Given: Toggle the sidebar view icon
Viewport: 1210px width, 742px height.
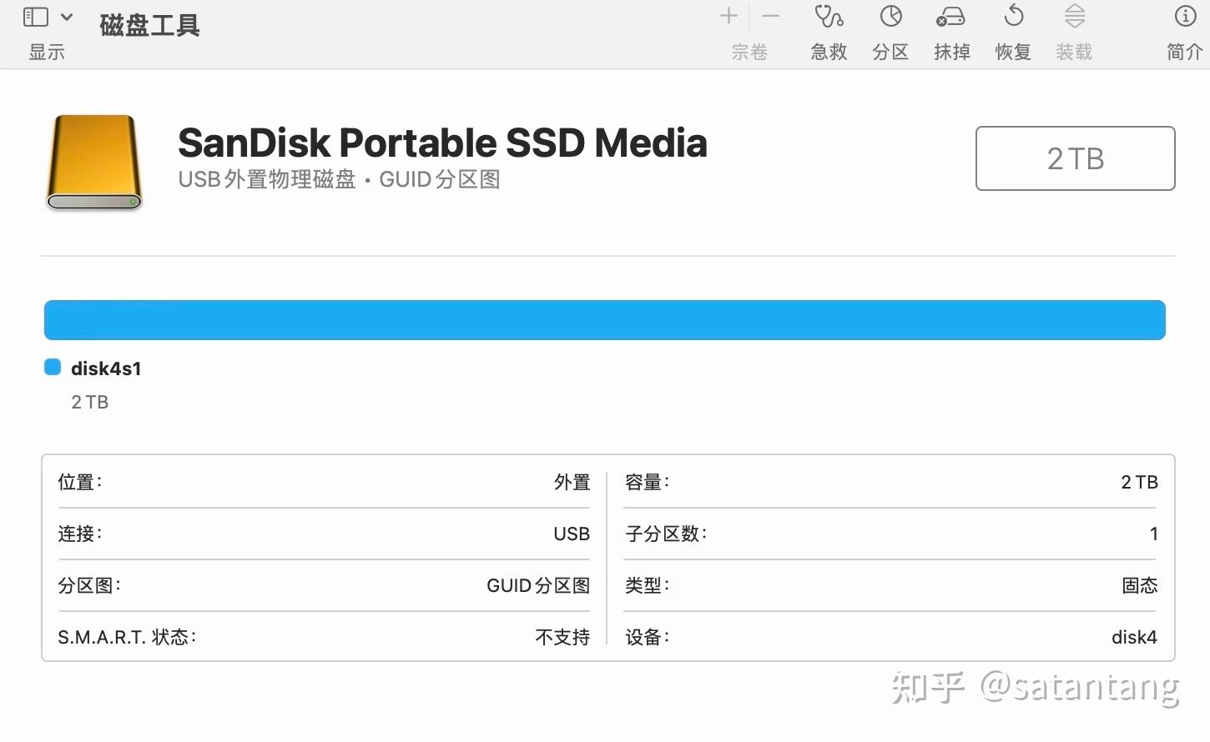Looking at the screenshot, I should tap(36, 17).
